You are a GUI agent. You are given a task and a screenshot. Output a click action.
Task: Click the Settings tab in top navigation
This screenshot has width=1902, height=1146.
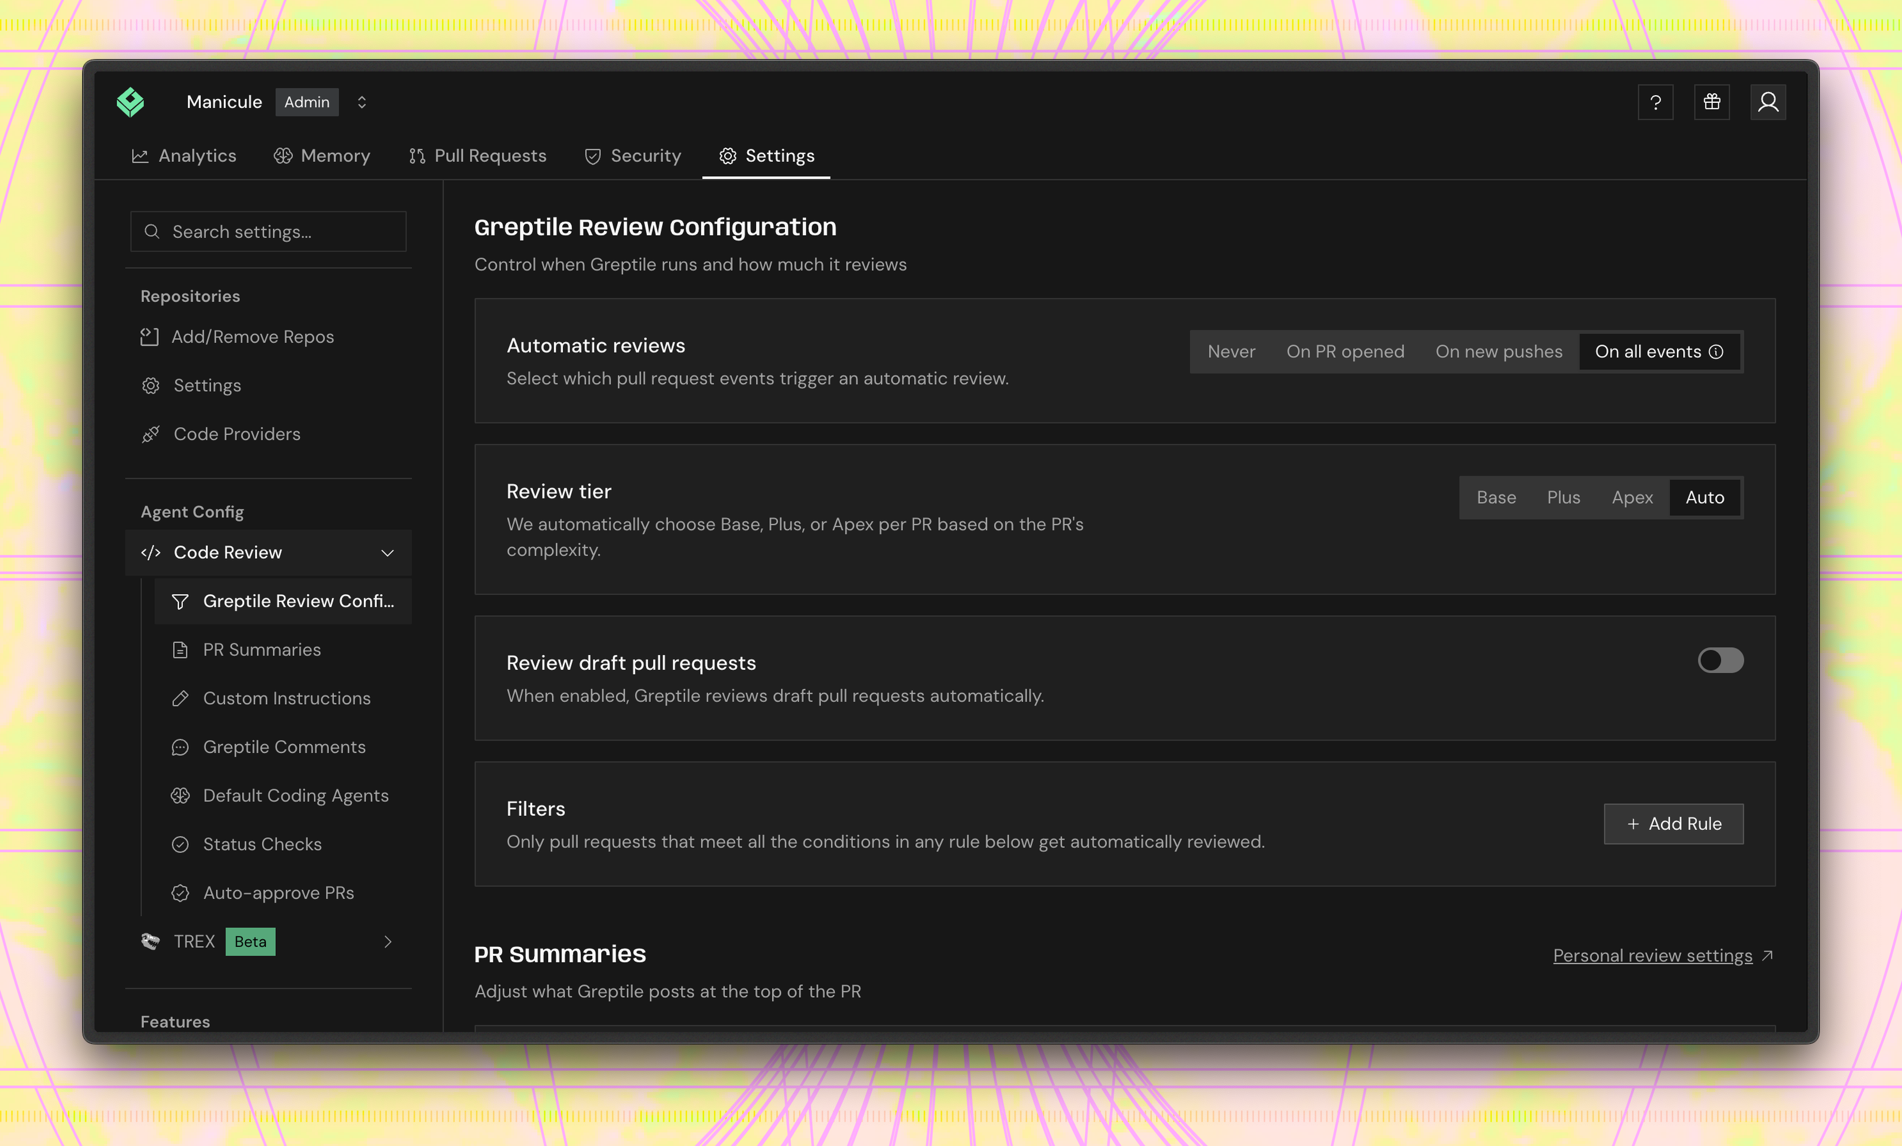coord(767,156)
